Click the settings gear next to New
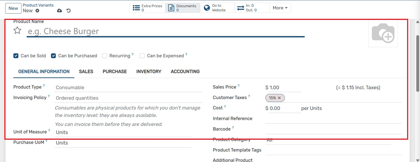The image size is (420, 162). tap(37, 11)
